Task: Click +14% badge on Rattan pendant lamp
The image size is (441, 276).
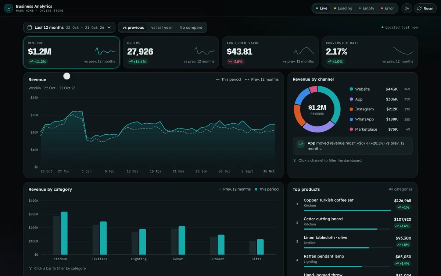Action: pyautogui.click(x=402, y=263)
